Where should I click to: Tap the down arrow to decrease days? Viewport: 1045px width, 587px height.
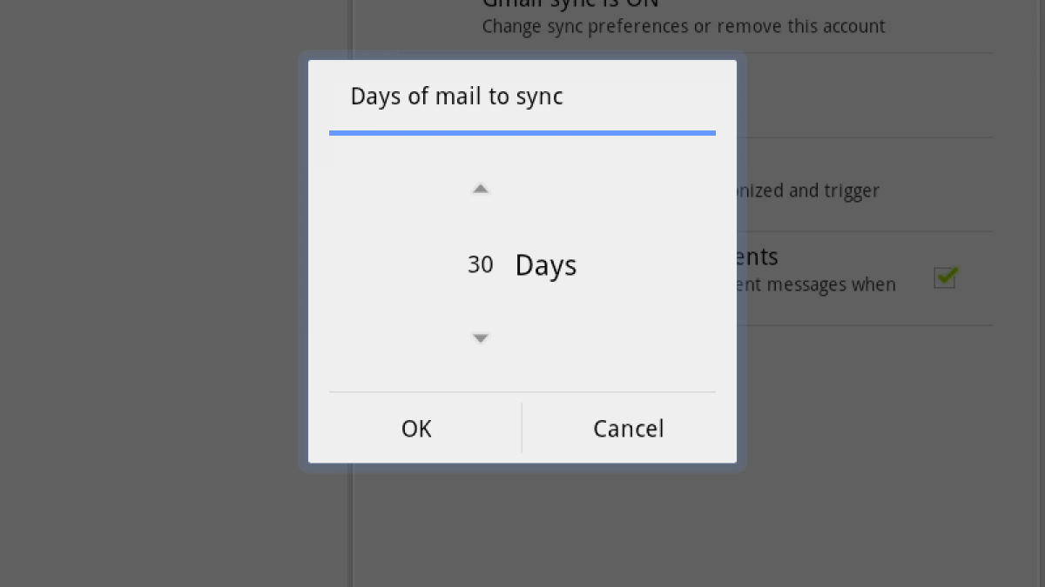[480, 338]
